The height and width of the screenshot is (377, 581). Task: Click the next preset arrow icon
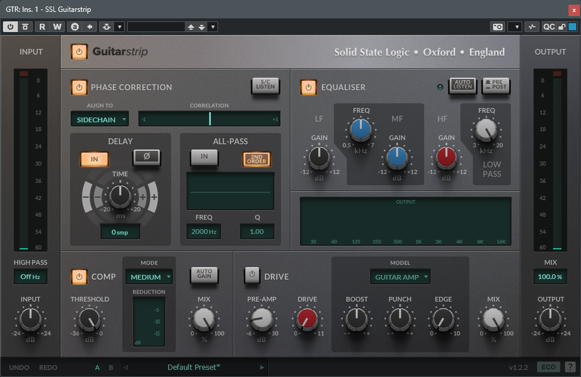tap(262, 368)
